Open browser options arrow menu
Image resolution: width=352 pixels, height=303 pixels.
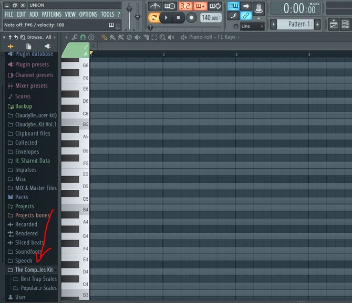pos(4,37)
